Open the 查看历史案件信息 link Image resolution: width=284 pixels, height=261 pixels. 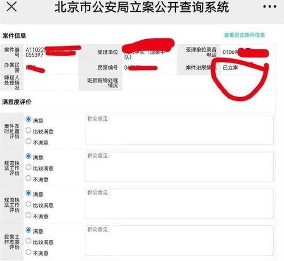[244, 35]
